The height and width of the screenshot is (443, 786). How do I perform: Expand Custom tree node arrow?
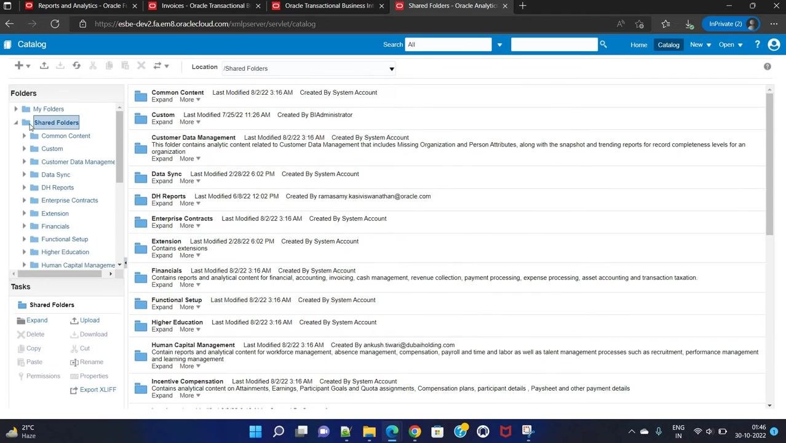click(x=25, y=149)
